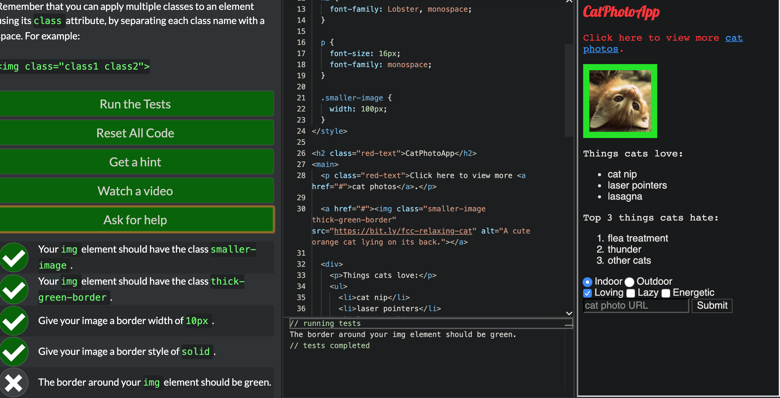The width and height of the screenshot is (780, 398).
Task: Click the up arrow at editor's top right
Action: (569, 1)
